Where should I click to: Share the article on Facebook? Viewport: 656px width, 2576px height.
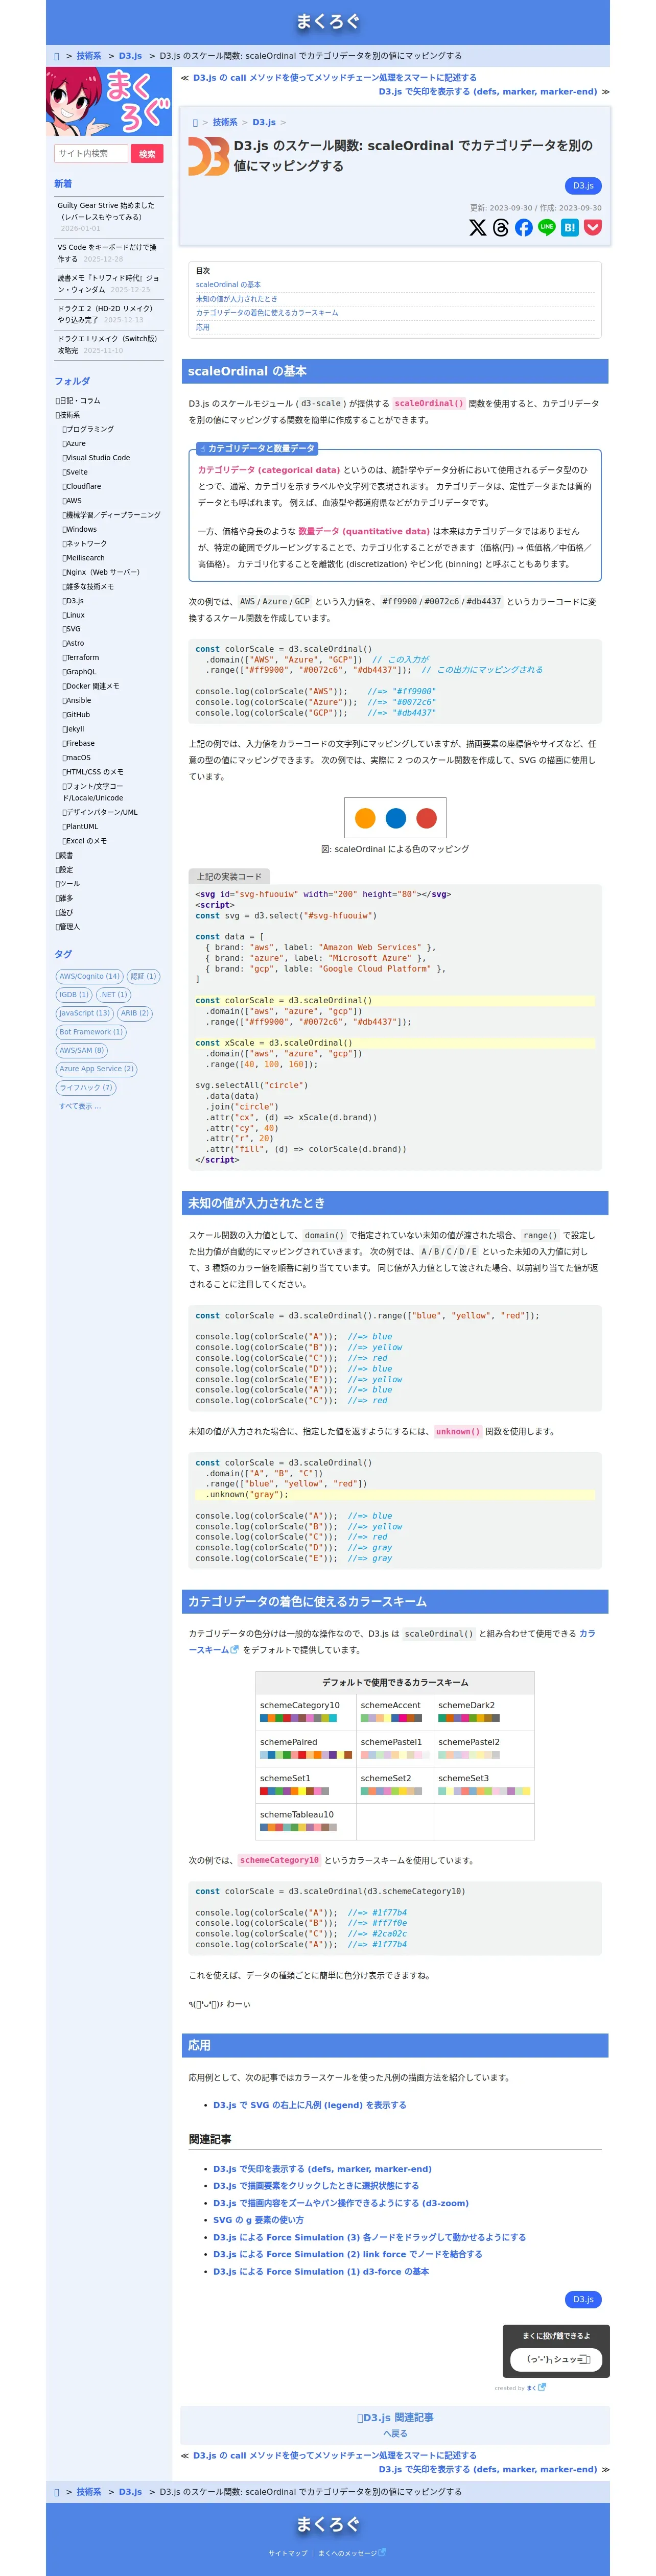524,227
